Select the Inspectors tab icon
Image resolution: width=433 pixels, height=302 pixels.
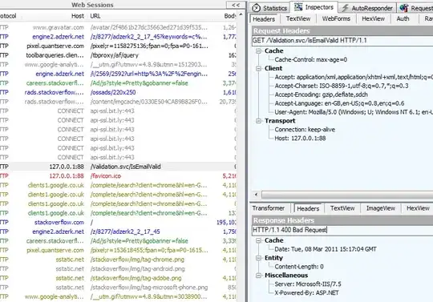[298, 7]
